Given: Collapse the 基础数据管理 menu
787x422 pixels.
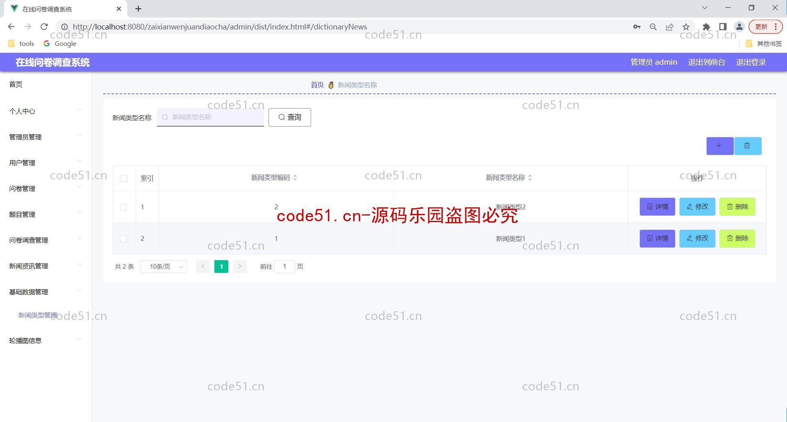Looking at the screenshot, I should pos(45,292).
